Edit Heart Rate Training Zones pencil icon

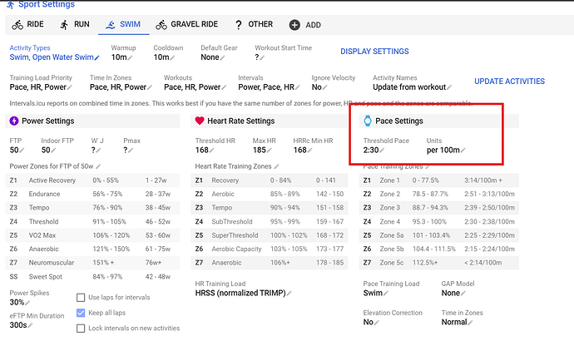click(276, 166)
